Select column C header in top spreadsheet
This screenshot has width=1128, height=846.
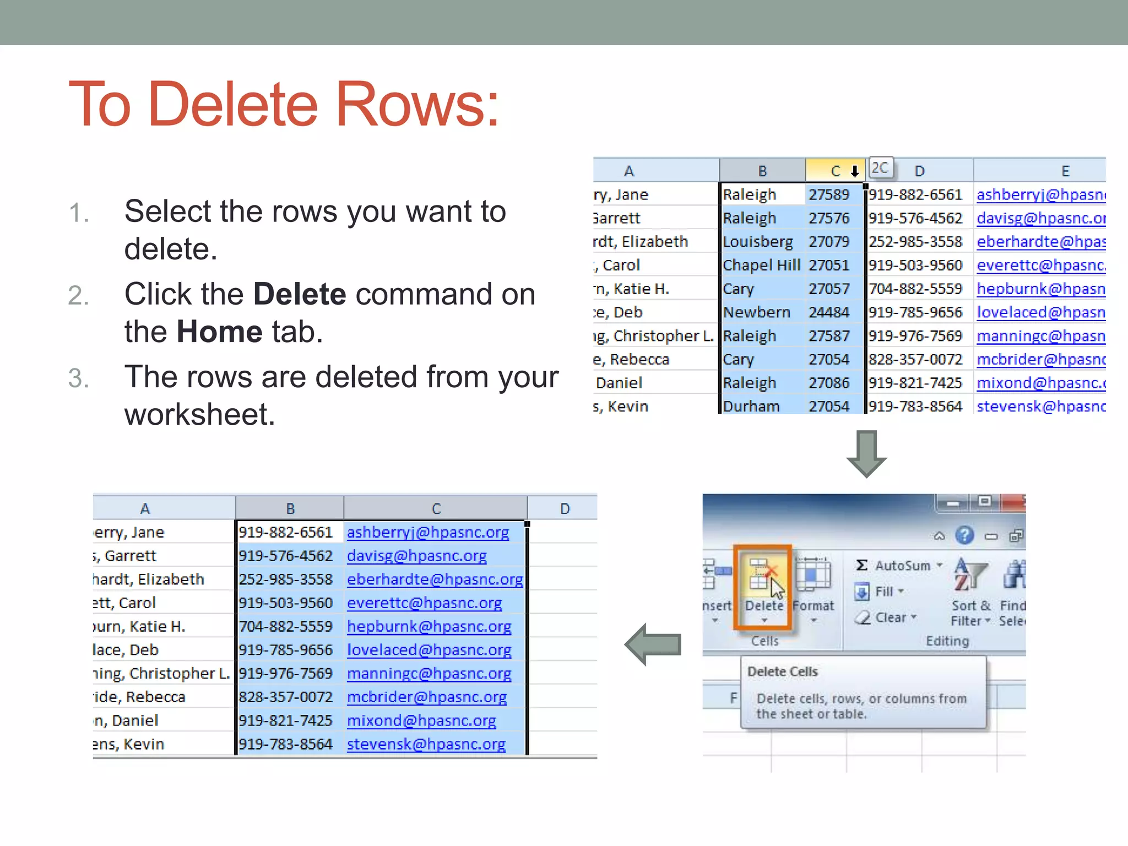834,171
